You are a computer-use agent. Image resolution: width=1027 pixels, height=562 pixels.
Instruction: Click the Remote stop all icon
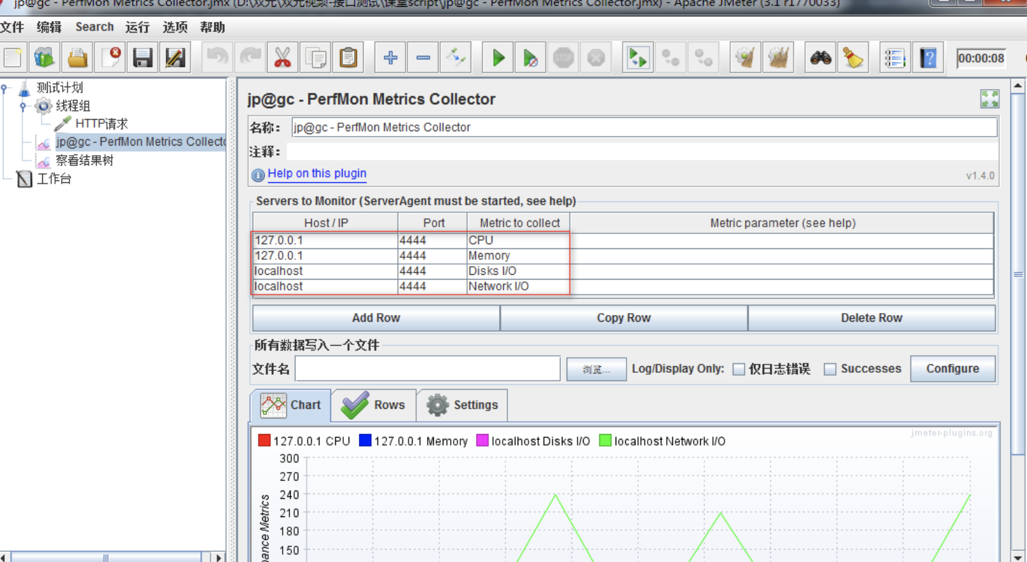point(671,58)
